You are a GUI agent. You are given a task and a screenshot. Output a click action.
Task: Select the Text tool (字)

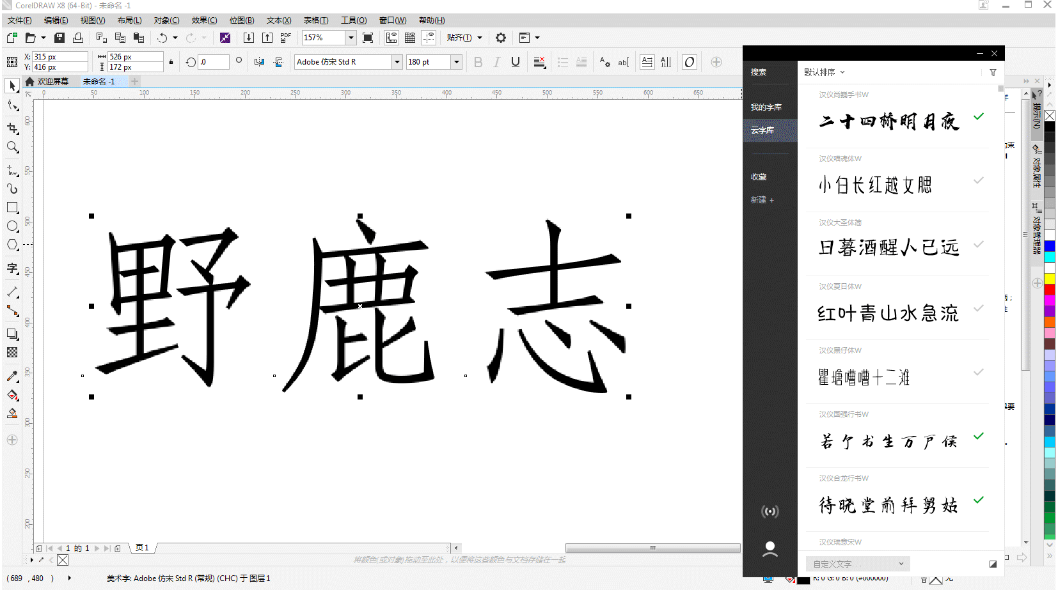[x=12, y=268]
